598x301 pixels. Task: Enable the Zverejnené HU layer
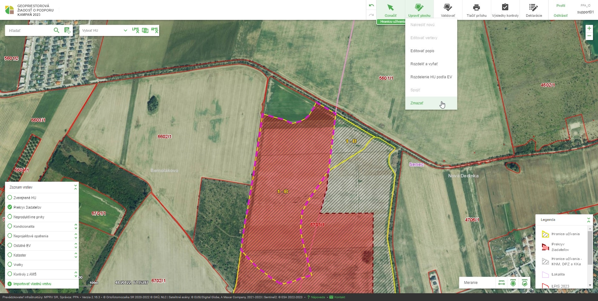pos(10,198)
